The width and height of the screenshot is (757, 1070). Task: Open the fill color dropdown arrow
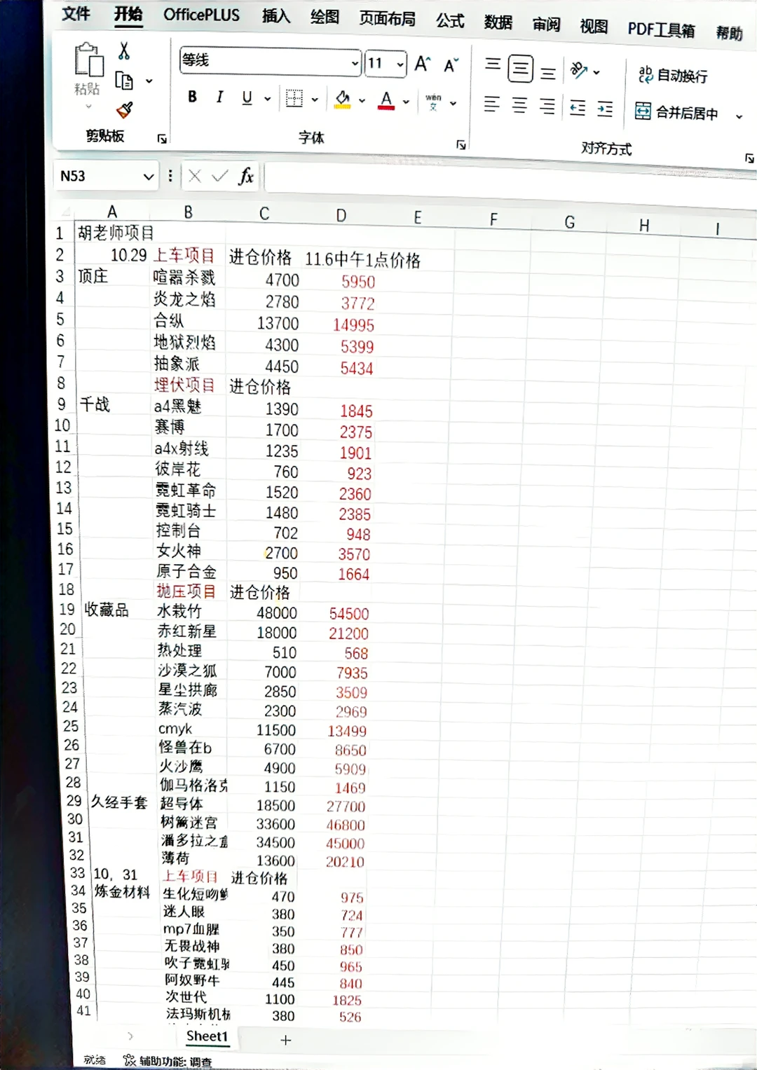coord(362,101)
